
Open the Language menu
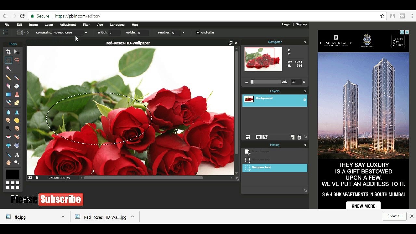pos(117,25)
